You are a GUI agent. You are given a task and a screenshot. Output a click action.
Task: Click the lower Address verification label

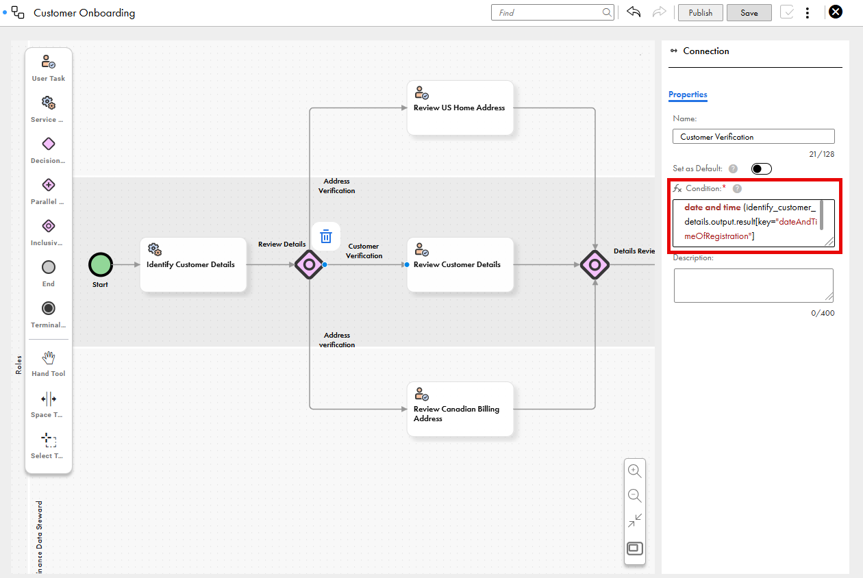pos(337,340)
